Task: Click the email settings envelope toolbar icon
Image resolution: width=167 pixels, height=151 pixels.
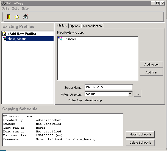Action: pyautogui.click(x=25, y=17)
